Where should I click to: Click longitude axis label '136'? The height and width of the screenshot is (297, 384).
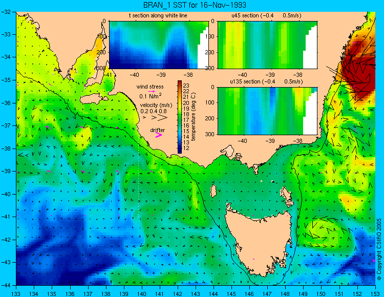[70, 294]
